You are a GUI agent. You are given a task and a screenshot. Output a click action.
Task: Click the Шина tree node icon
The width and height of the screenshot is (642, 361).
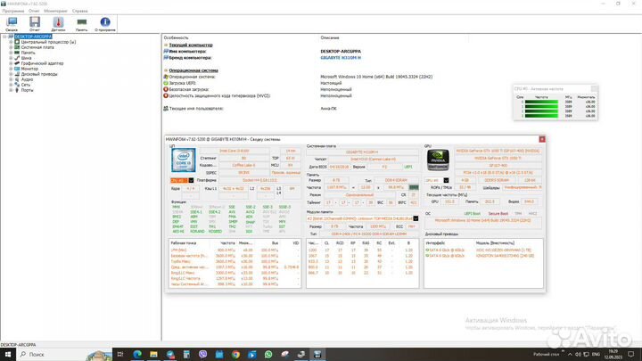(x=17, y=58)
